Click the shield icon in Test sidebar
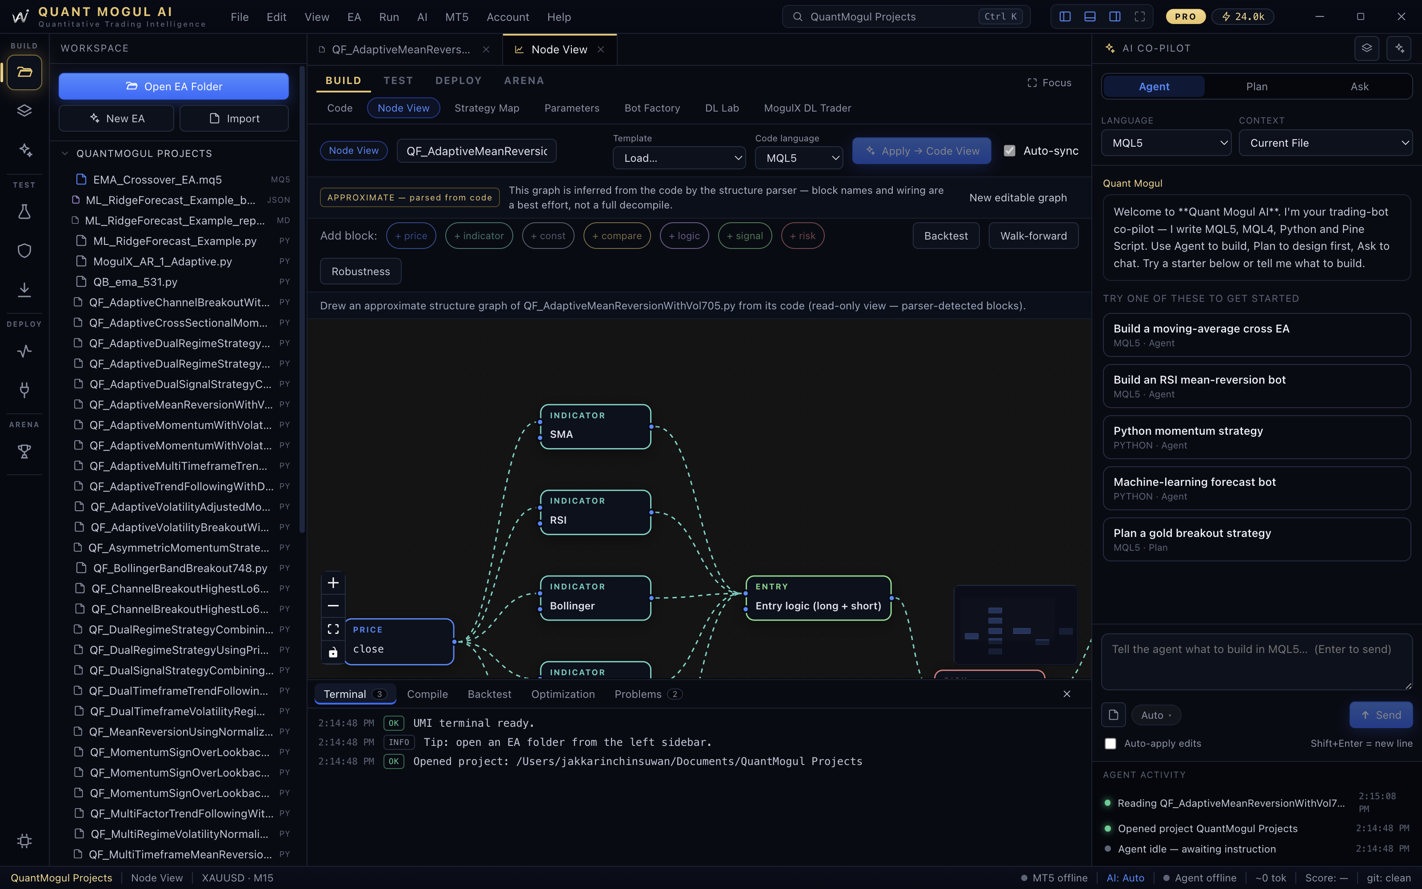Viewport: 1422px width, 889px height. click(24, 250)
